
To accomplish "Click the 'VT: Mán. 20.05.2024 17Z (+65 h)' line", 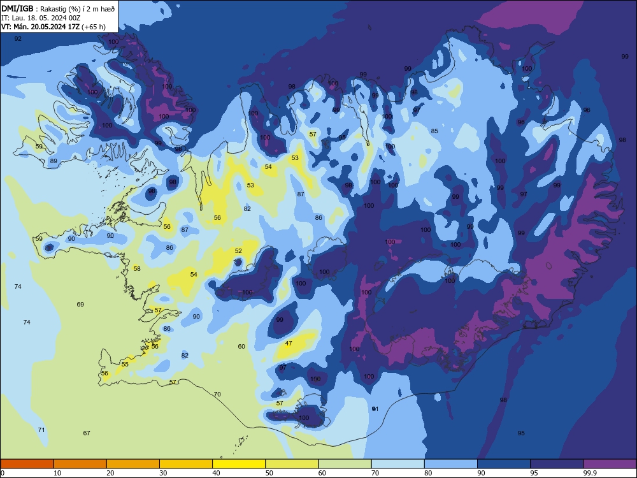I will 54,27.
